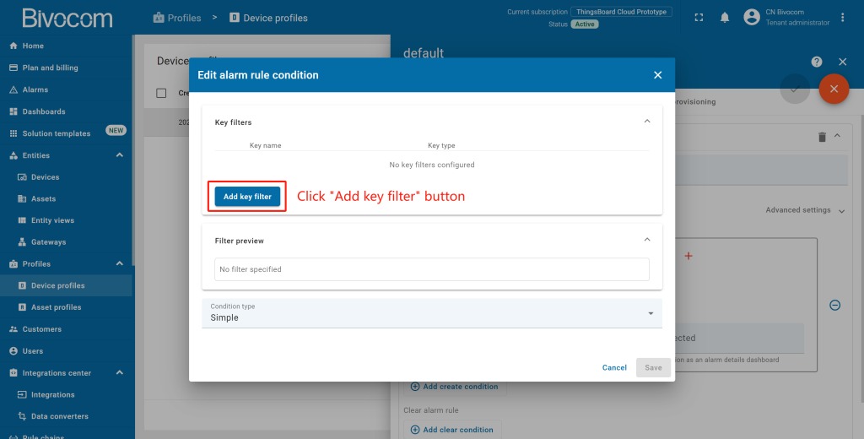Click the red plus icon in condition box
864x439 pixels.
tap(688, 256)
